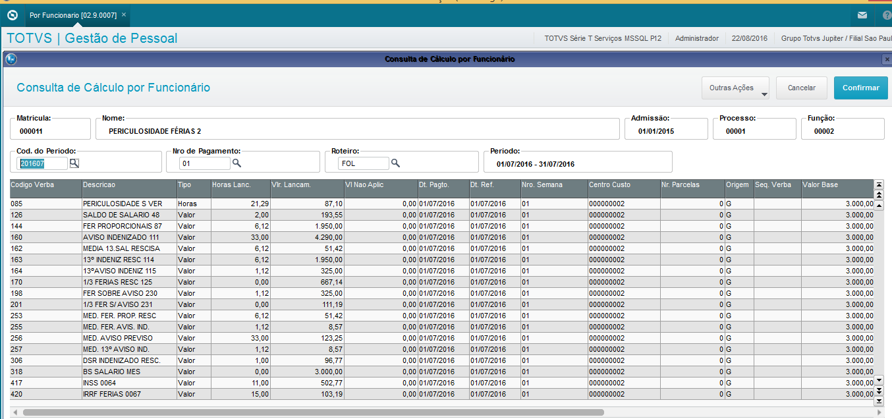Click magnifier beside Nro de Pagamento field
This screenshot has height=419, width=892.
point(237,163)
